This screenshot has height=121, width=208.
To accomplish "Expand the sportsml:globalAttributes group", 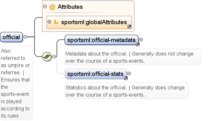I will point(49,22).
